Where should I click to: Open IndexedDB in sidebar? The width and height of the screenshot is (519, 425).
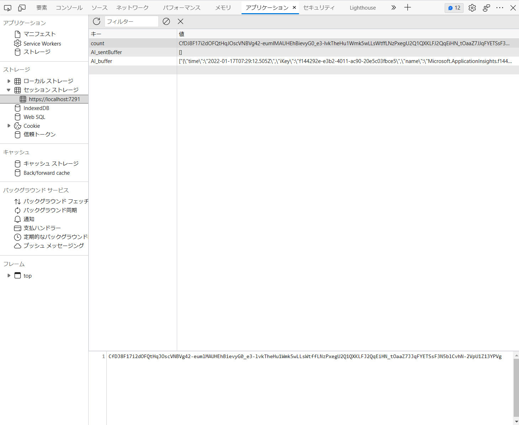36,108
